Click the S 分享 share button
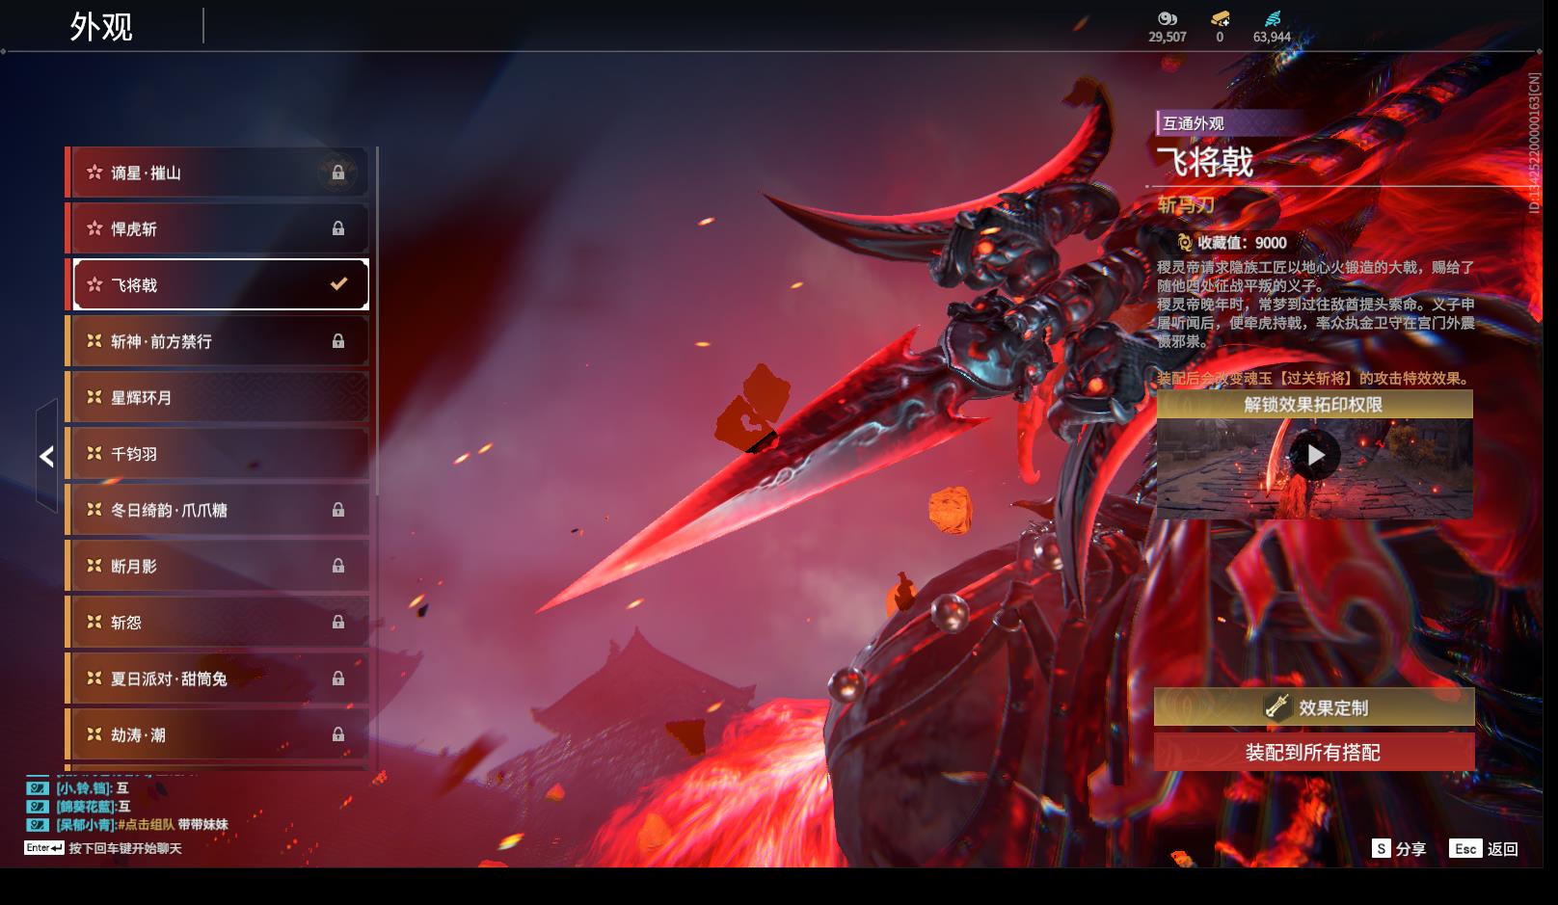The image size is (1558, 905). point(1398,848)
